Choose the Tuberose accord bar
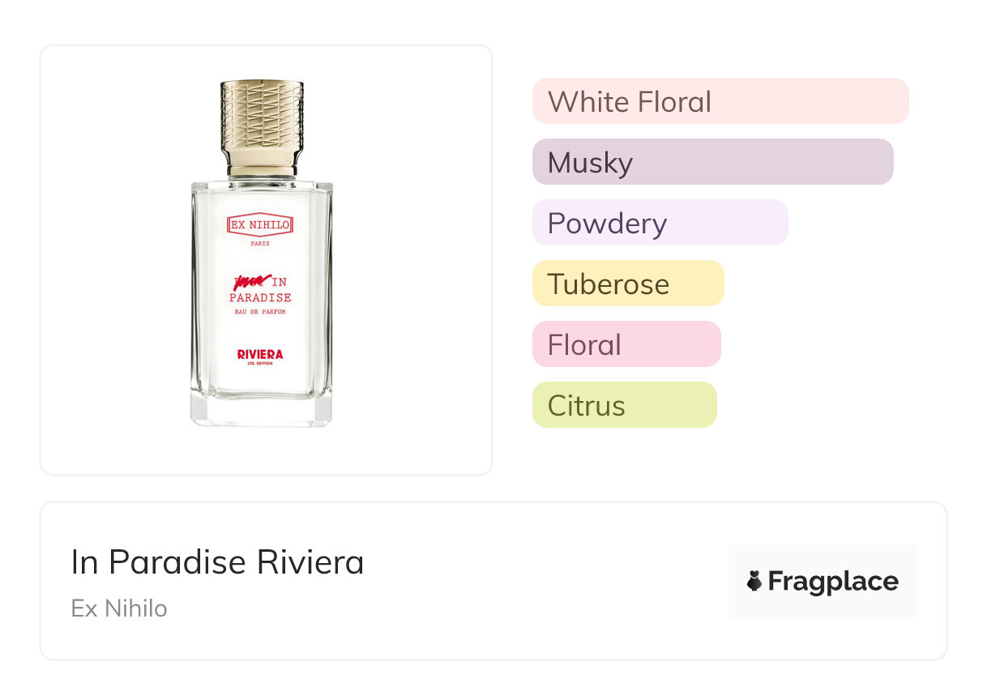This screenshot has height=700, width=987. click(x=627, y=284)
